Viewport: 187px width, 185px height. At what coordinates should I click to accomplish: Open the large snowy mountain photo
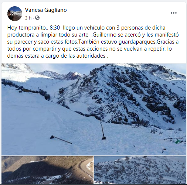[94, 109]
